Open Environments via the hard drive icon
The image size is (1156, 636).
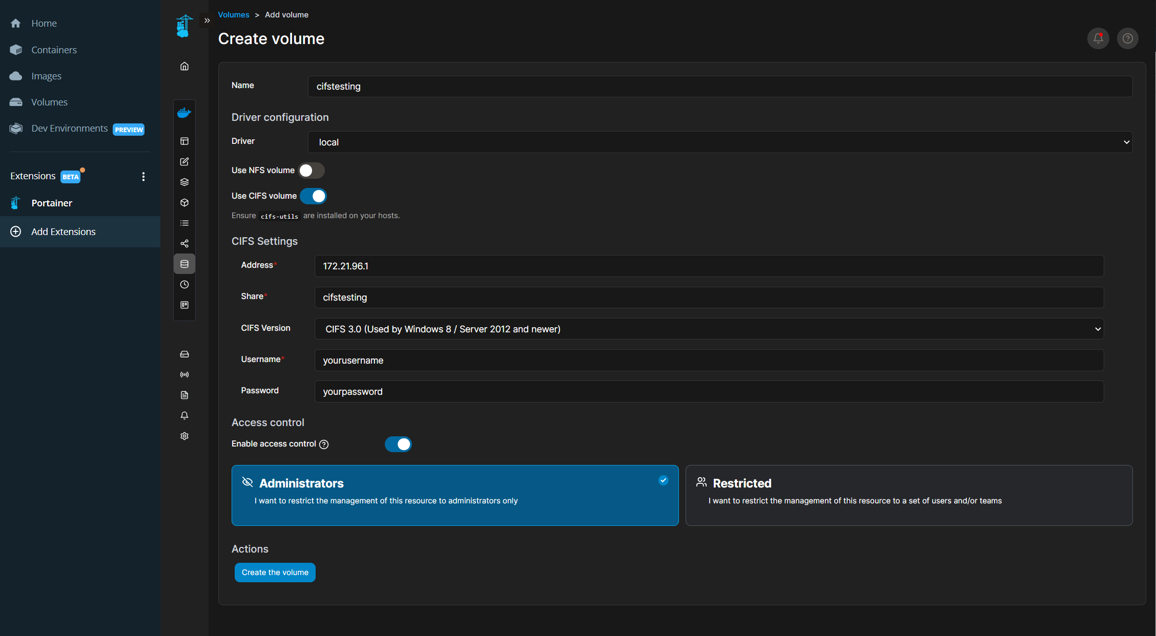point(184,354)
